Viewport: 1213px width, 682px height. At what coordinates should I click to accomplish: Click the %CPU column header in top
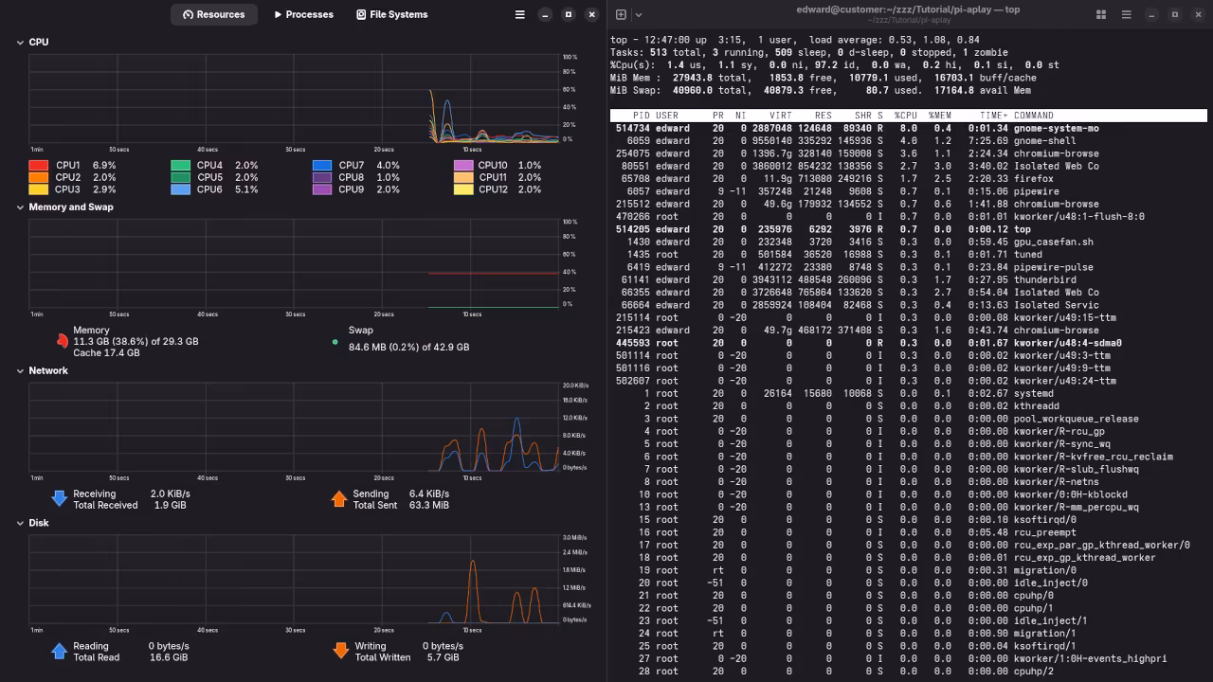(x=906, y=116)
